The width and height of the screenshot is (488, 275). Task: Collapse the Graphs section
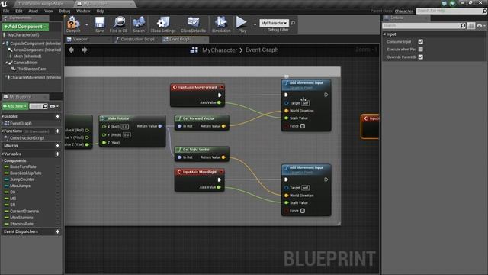[x=2, y=116]
